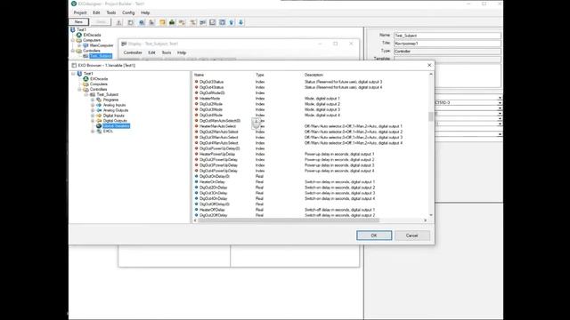This screenshot has height=320, width=570.
Task: Open the Controller menu in Display window
Action: coord(133,52)
